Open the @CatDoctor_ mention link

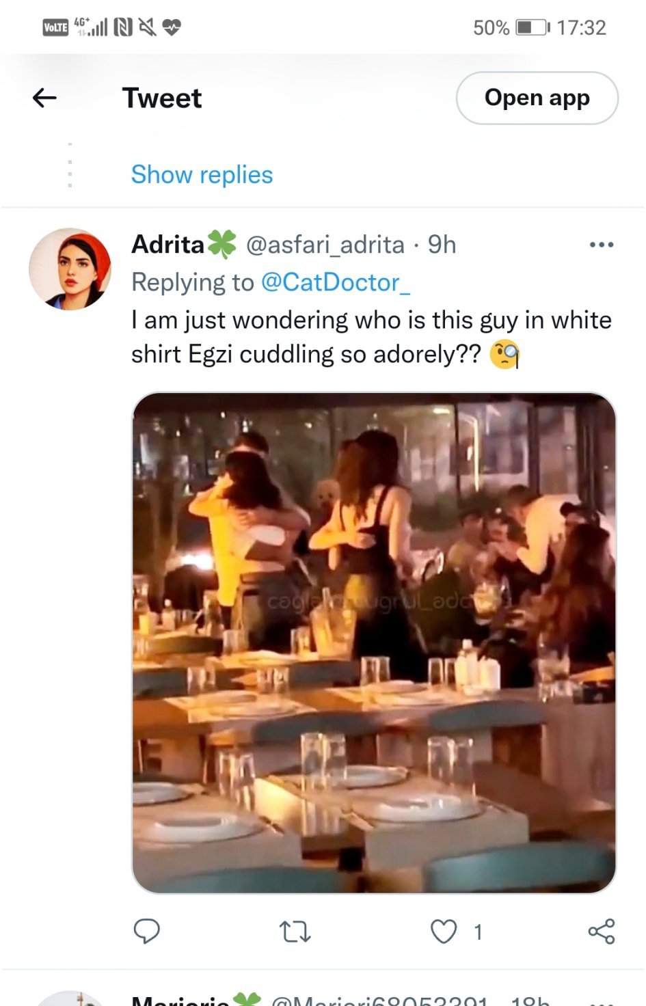click(336, 282)
